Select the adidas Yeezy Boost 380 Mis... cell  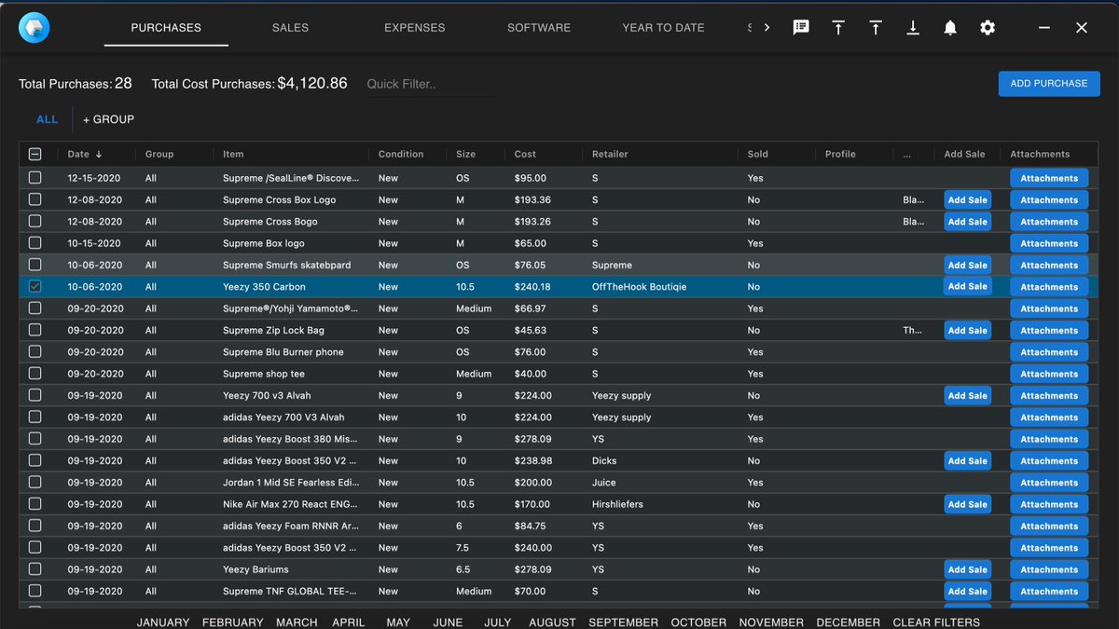click(x=291, y=439)
